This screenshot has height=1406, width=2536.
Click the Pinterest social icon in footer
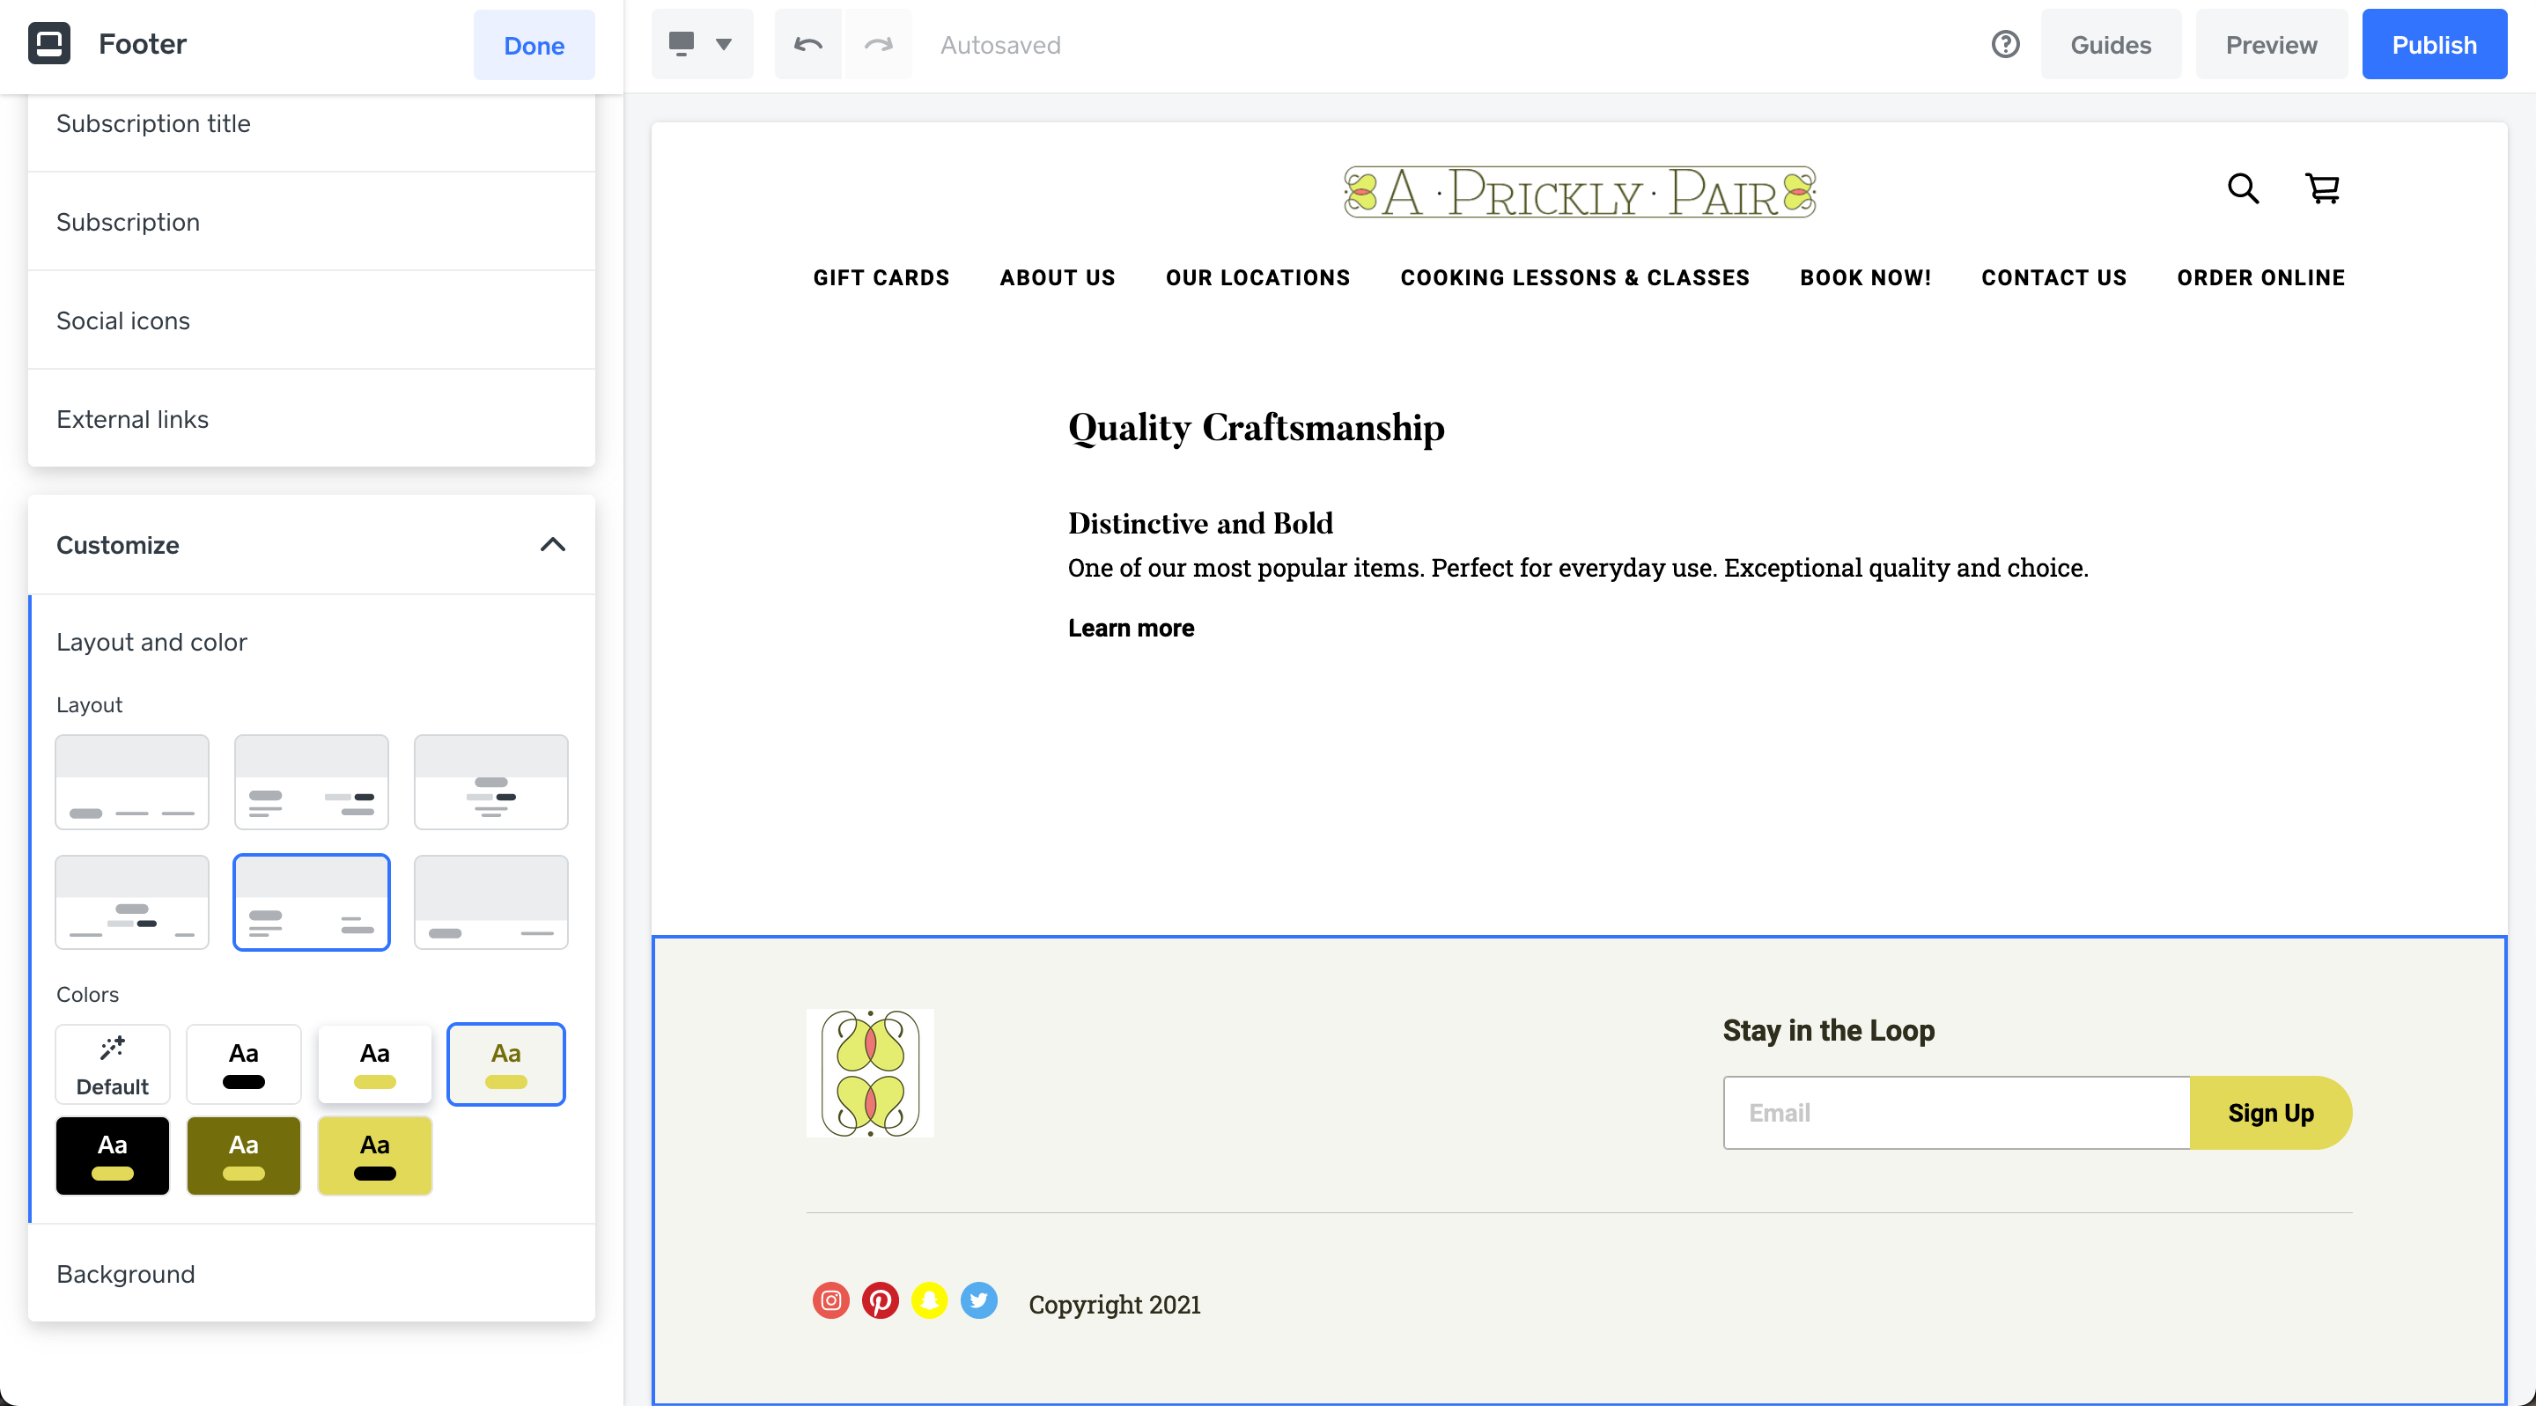pyautogui.click(x=881, y=1300)
